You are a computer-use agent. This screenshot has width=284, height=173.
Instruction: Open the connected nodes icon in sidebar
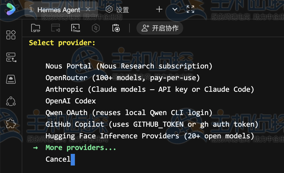click(11, 101)
